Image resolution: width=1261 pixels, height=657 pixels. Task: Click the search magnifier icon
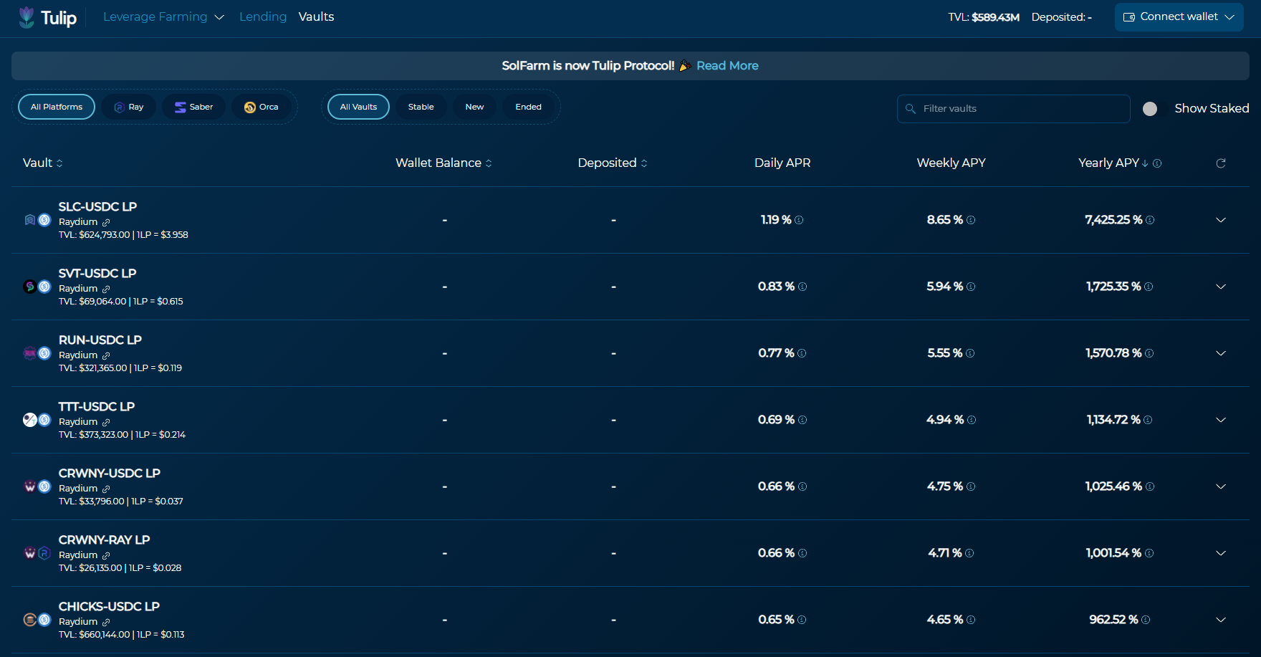[911, 109]
